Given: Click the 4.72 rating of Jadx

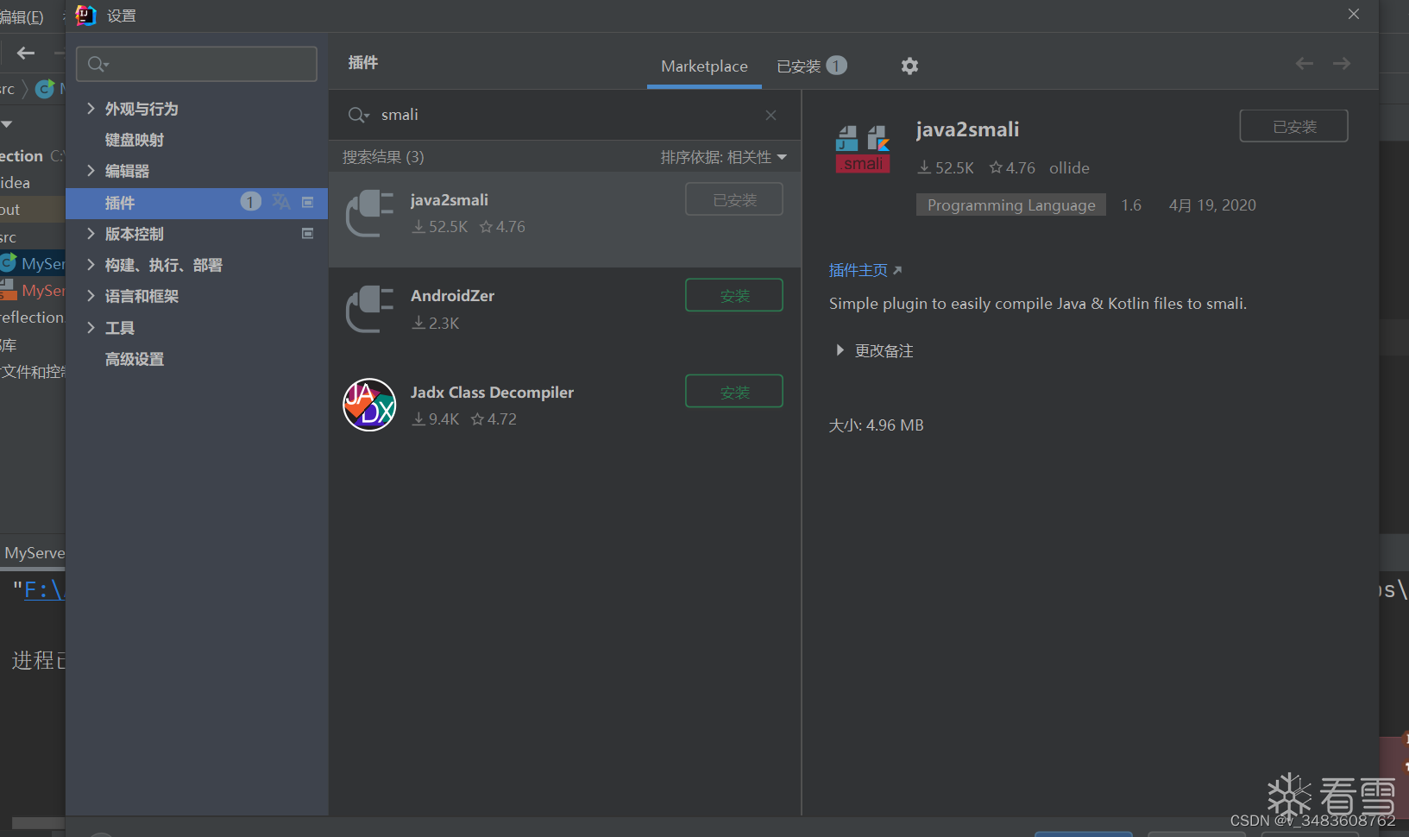Looking at the screenshot, I should click(x=494, y=419).
